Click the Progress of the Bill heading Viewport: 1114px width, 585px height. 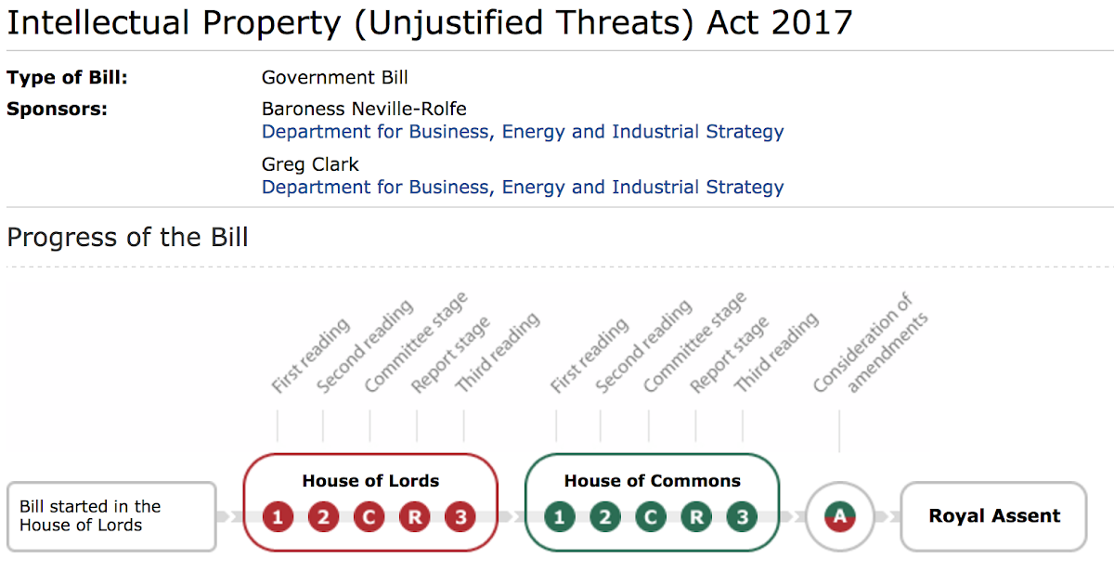coord(127,238)
